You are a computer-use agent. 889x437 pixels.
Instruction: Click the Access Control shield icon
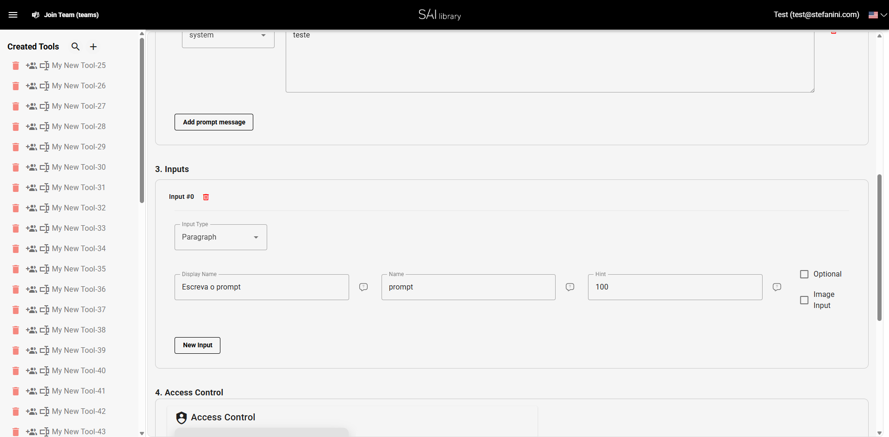[181, 417]
